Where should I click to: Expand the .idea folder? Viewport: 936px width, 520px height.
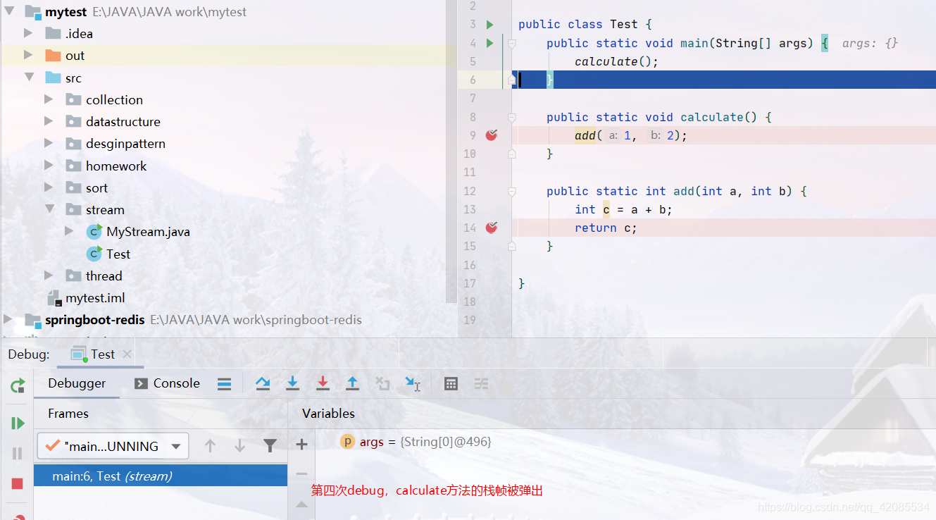[28, 33]
